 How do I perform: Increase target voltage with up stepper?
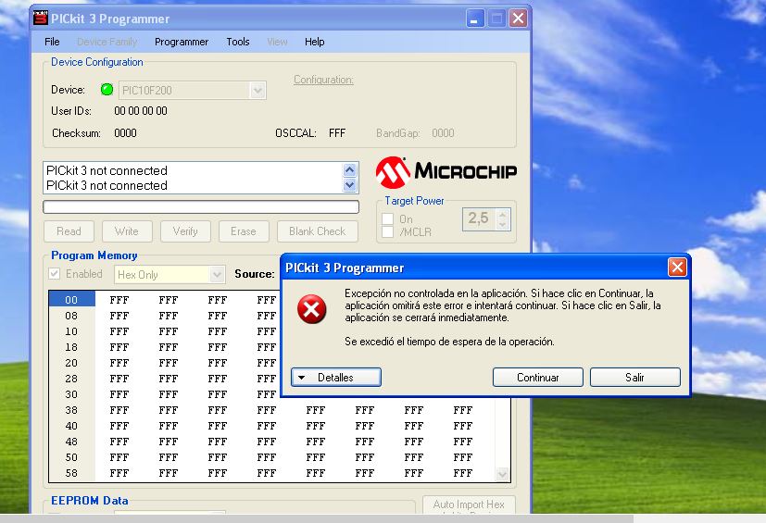pyautogui.click(x=502, y=214)
